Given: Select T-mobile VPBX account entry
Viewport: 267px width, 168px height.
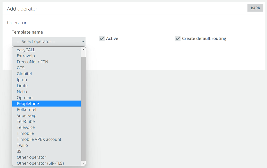Looking at the screenshot, I should click(x=46, y=139).
